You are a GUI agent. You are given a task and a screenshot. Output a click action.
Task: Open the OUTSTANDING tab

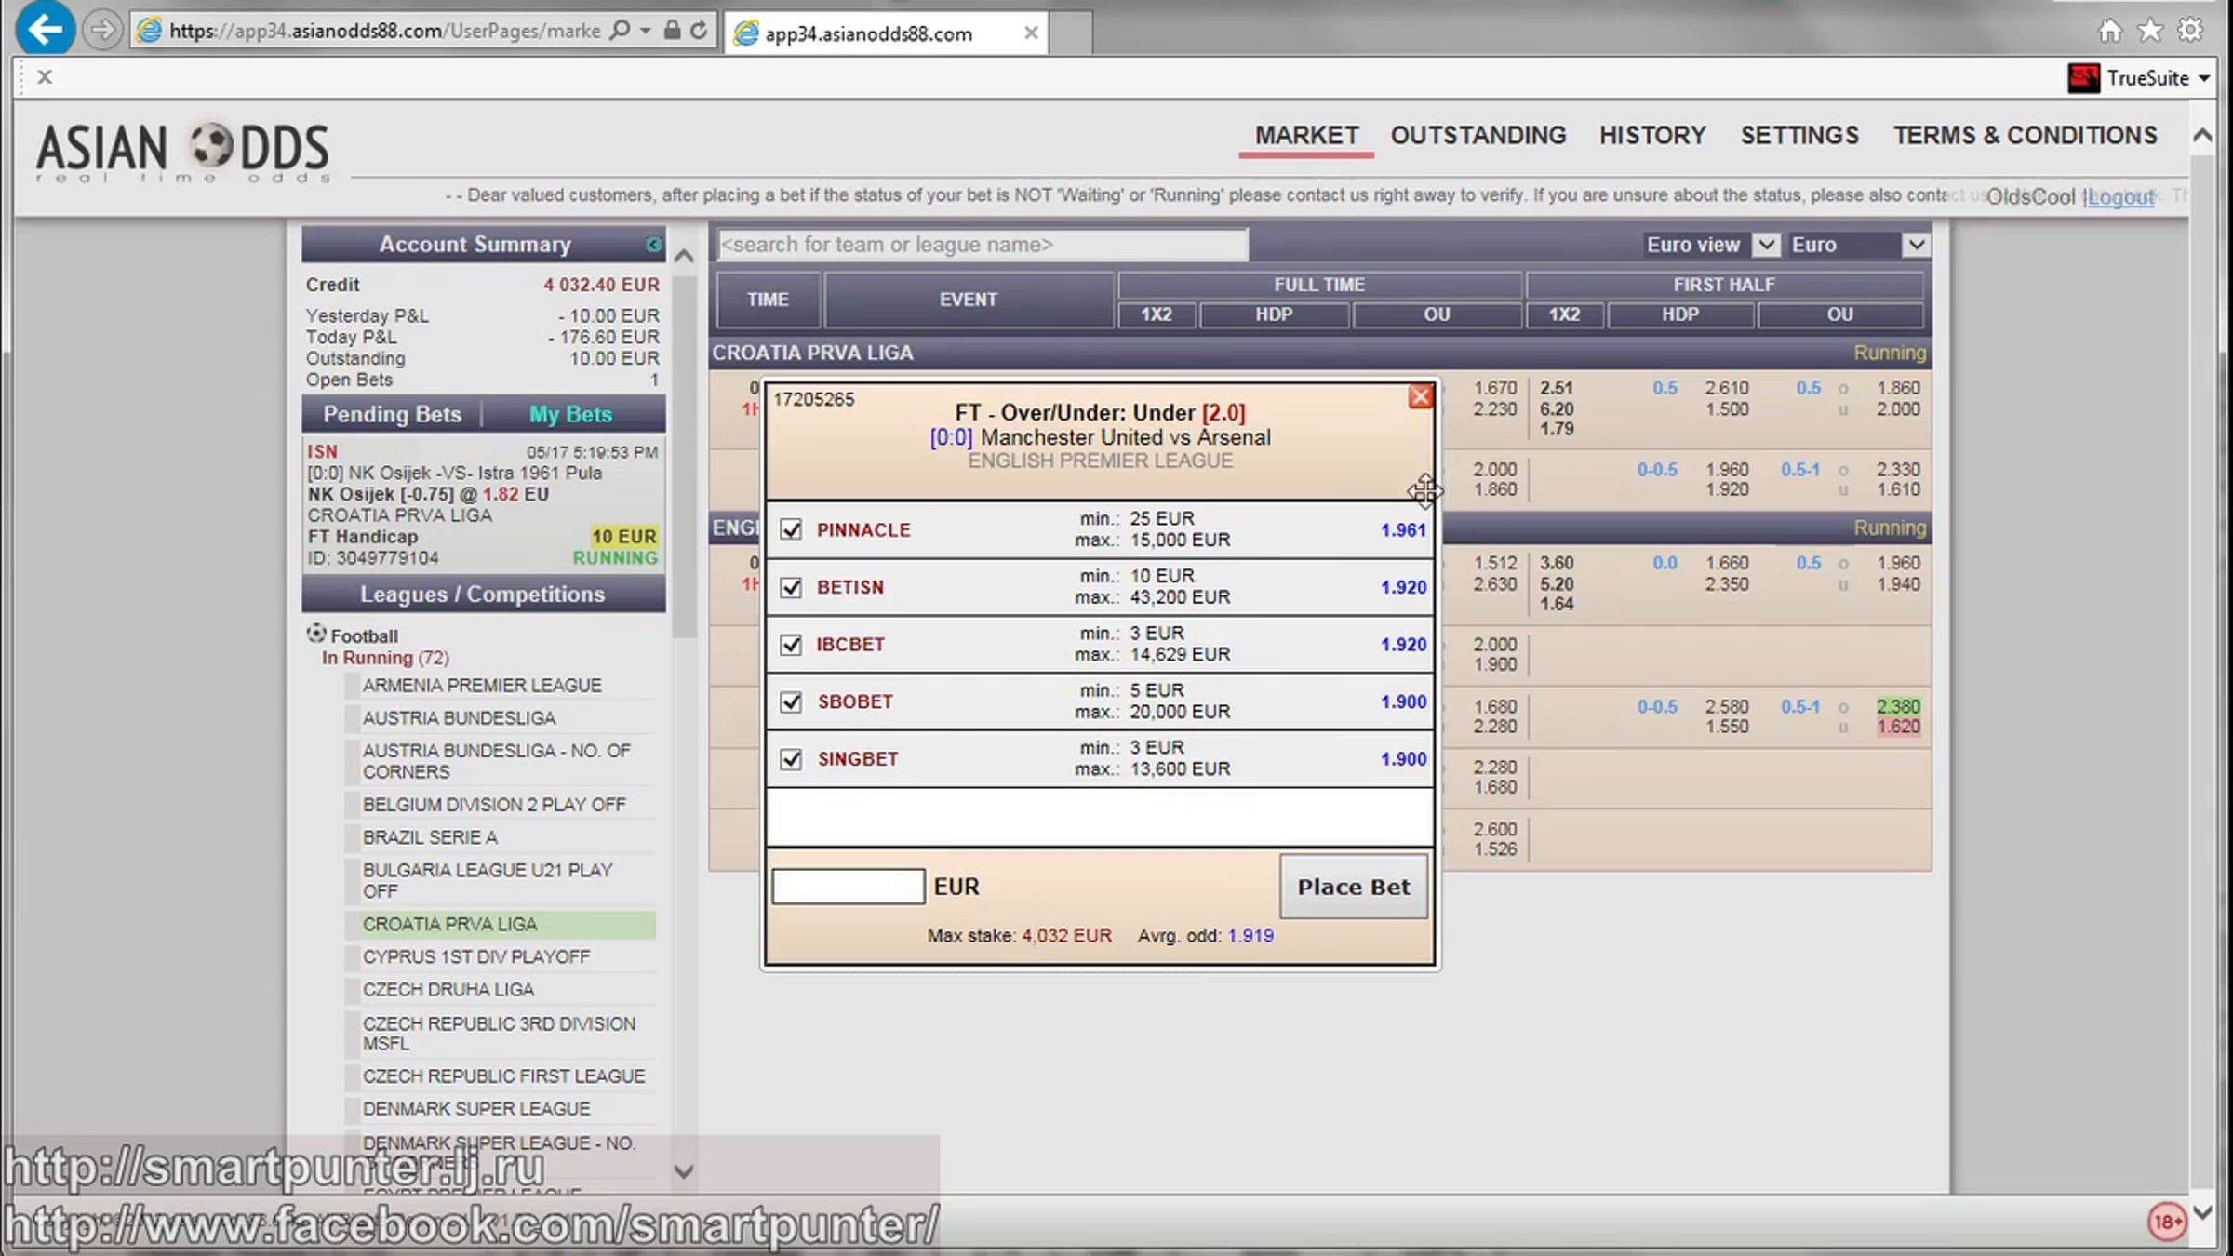click(1478, 136)
